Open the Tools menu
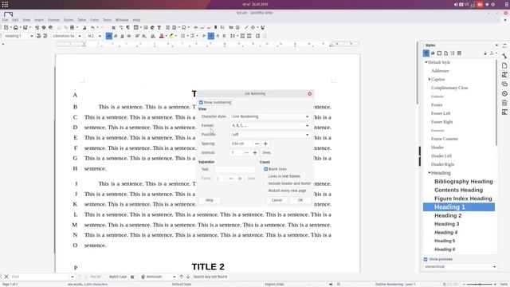Image resolution: width=510 pixels, height=287 pixels. 107,20
